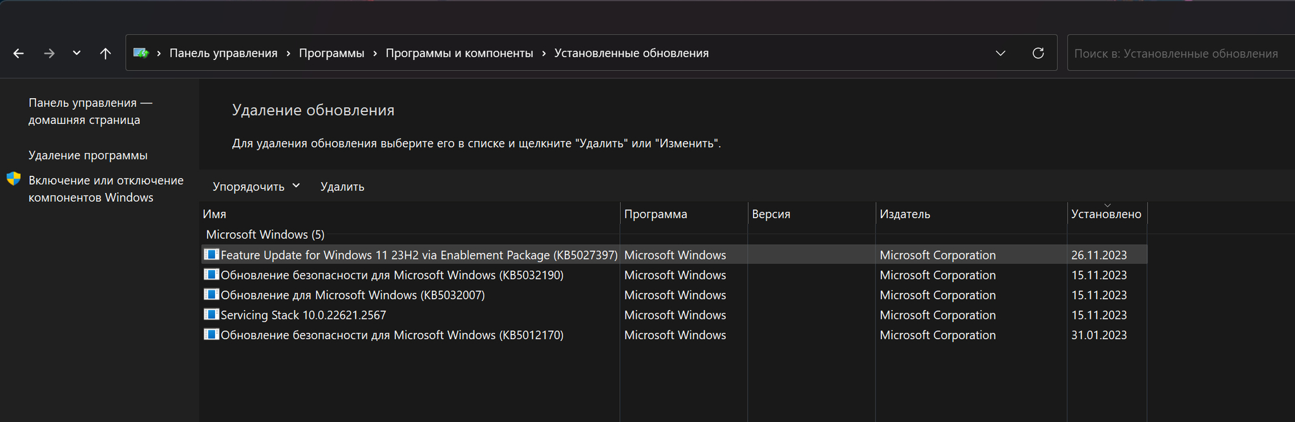Sort by the Установлено column header

tap(1107, 214)
